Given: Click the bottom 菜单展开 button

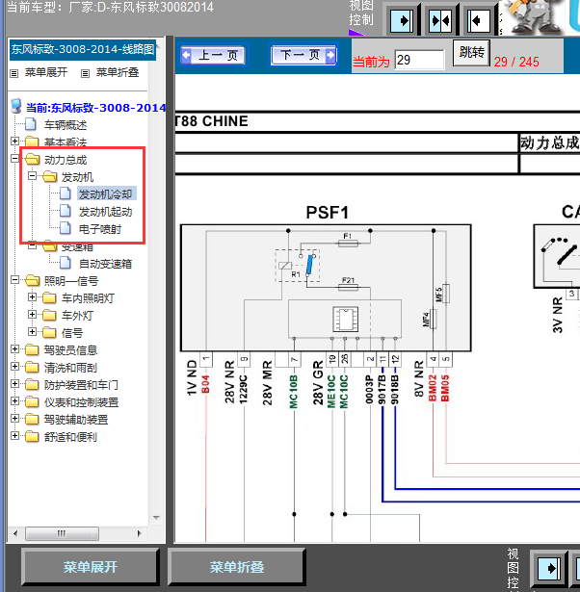Looking at the screenshot, I should tap(91, 567).
